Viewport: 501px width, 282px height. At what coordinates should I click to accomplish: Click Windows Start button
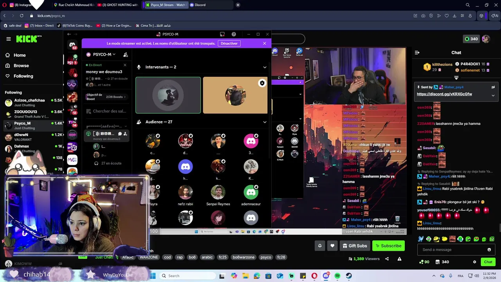coord(153,276)
